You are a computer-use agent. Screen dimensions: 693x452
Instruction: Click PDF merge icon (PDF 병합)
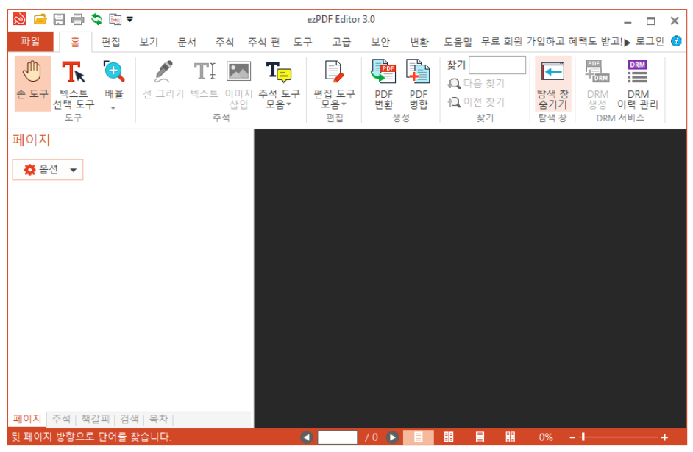(418, 85)
